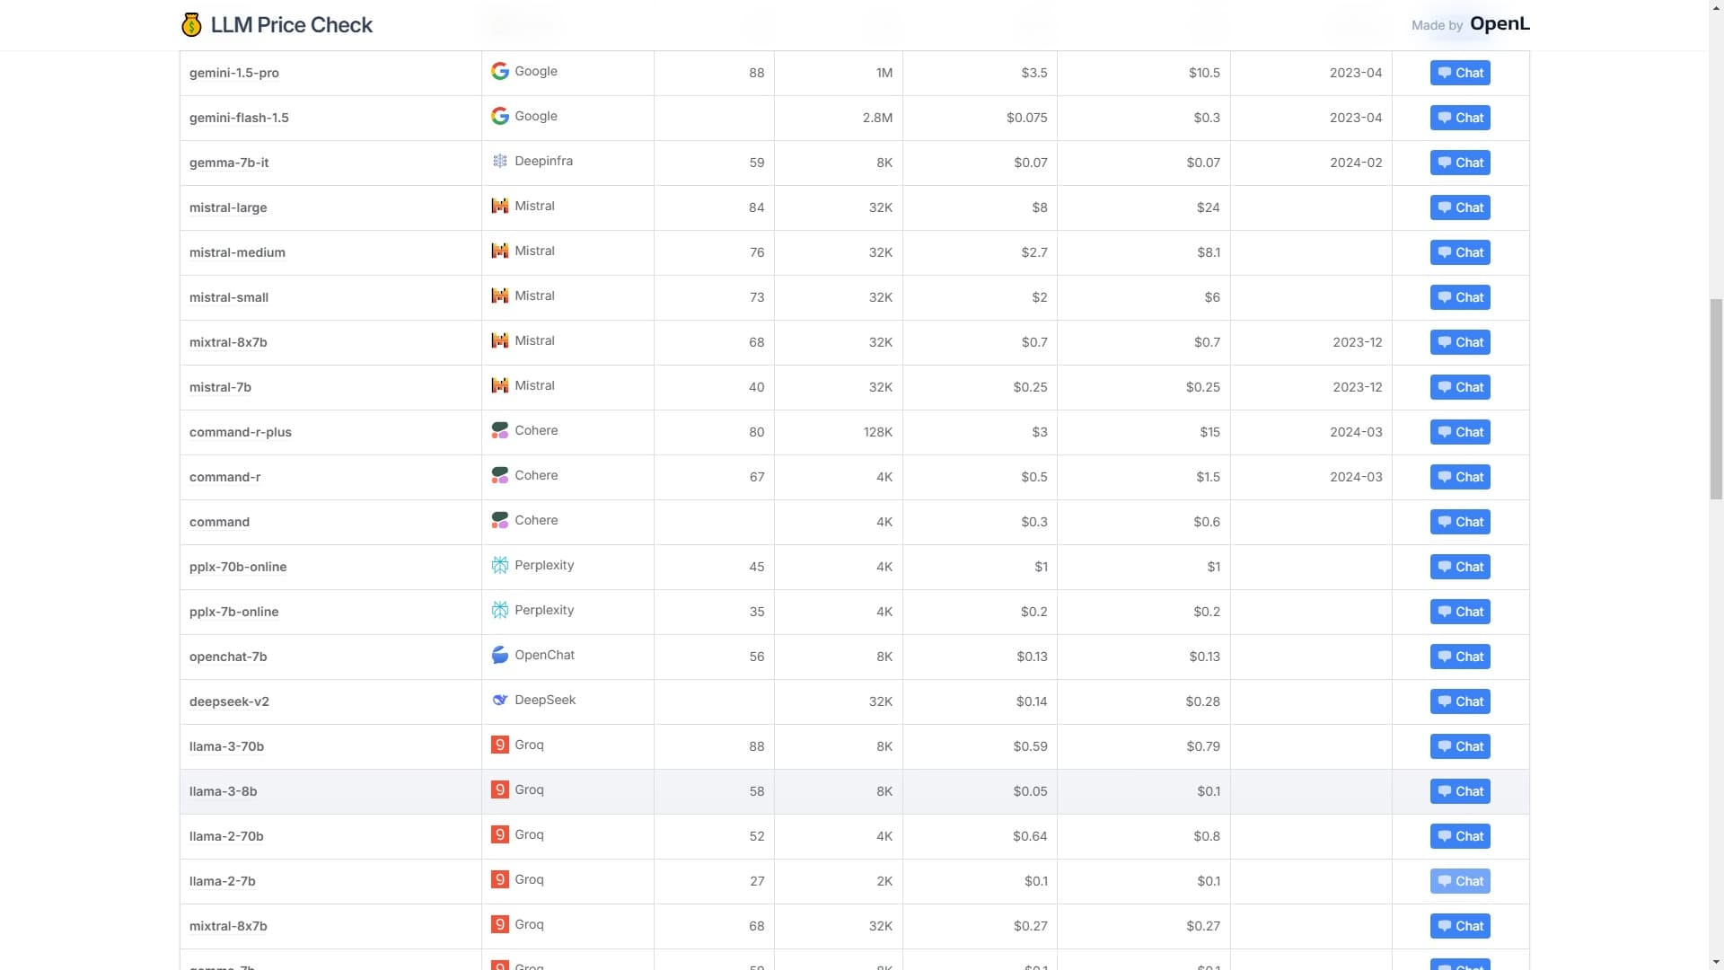Click the Mistral logo beside mistral-large
This screenshot has height=970, width=1724.
coord(500,206)
